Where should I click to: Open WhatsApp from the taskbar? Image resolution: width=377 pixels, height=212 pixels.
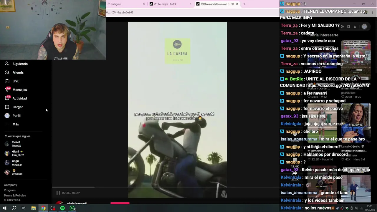72,208
